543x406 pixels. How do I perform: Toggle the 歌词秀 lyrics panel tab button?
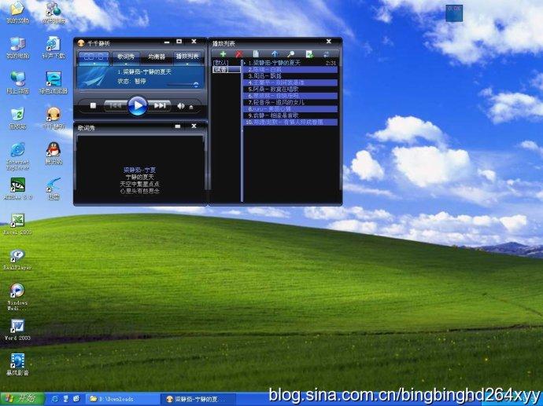(x=126, y=57)
